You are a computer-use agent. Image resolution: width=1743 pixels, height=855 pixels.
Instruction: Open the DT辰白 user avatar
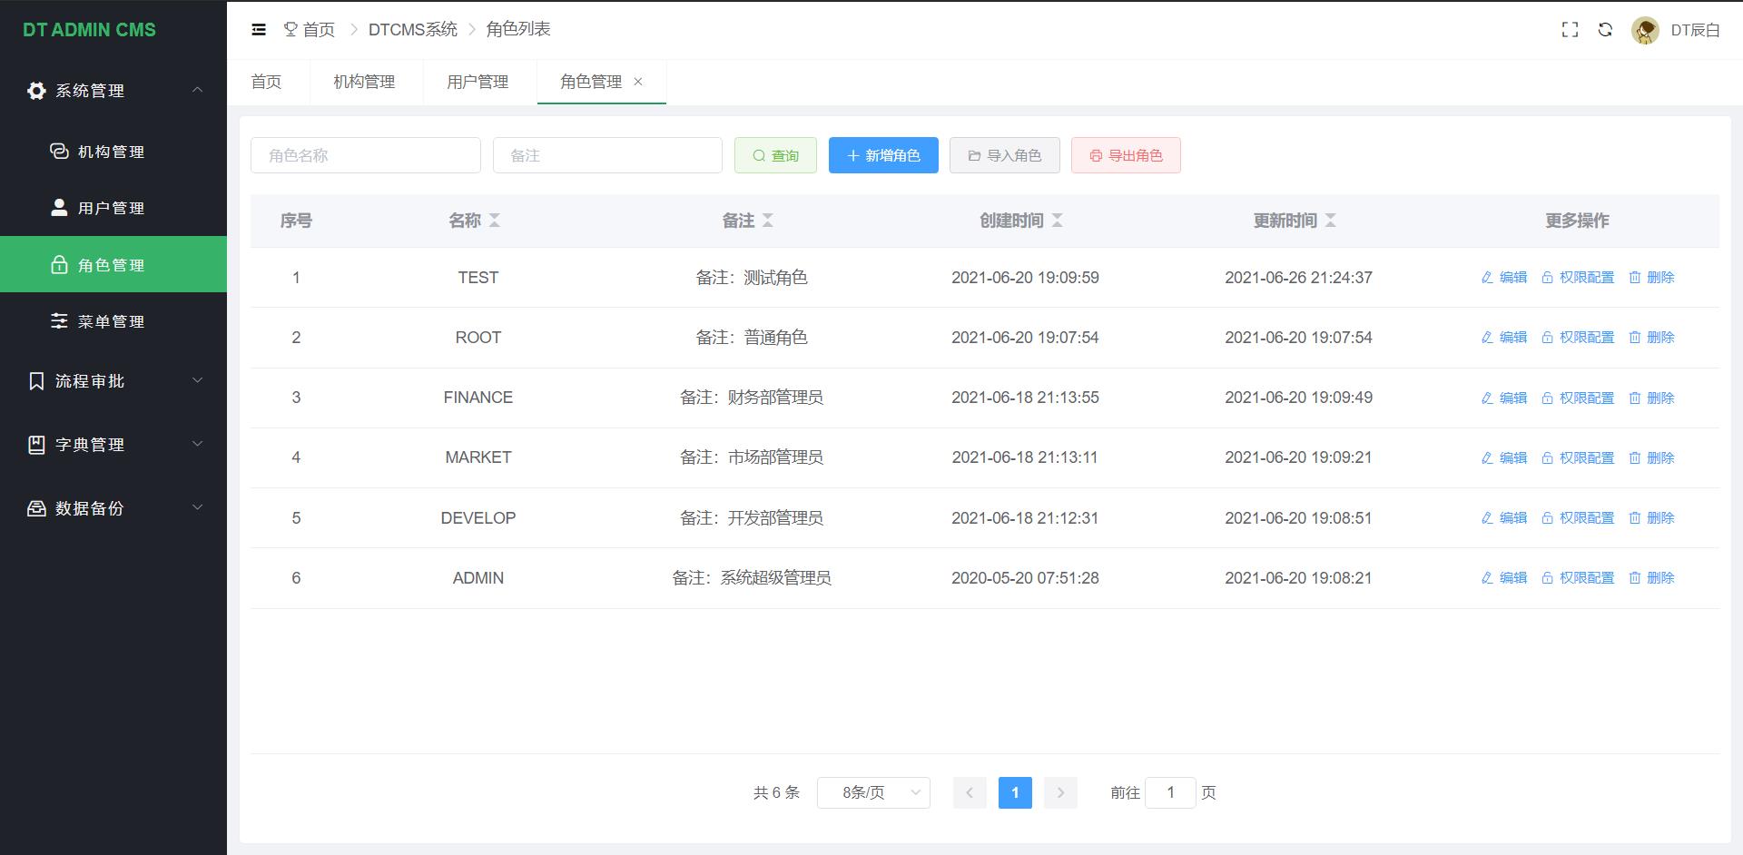click(x=1645, y=30)
